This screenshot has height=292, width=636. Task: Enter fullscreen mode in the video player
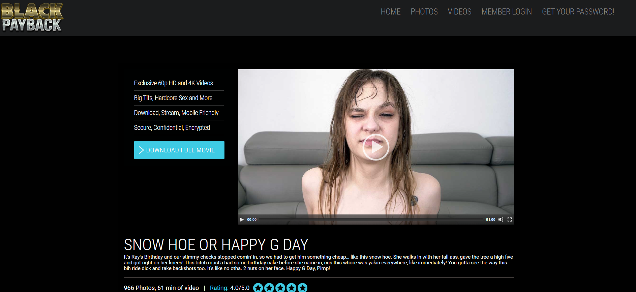(510, 220)
